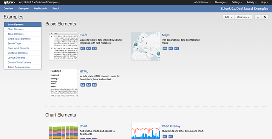Image resolution: width=272 pixels, height=139 pixels.
Task: Download the dashboard with export icon
Action: coord(258,17)
